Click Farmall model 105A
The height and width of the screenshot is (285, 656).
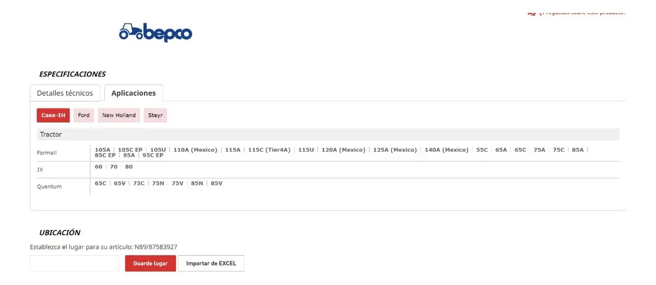click(102, 150)
